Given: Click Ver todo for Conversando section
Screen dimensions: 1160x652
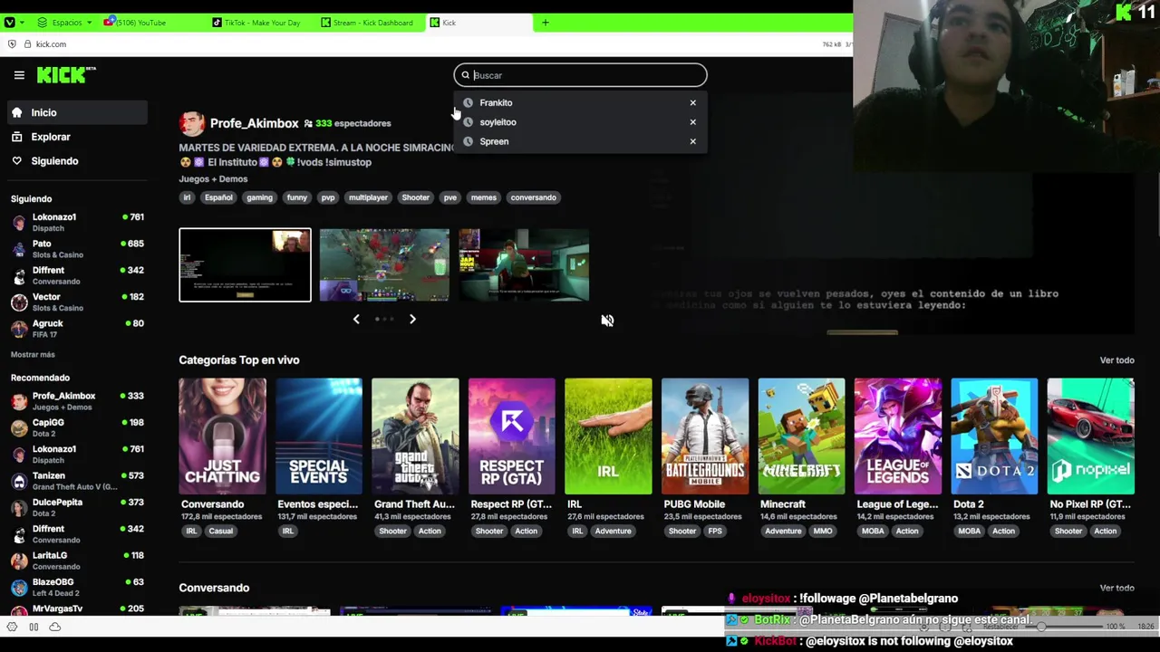Looking at the screenshot, I should (x=1116, y=588).
